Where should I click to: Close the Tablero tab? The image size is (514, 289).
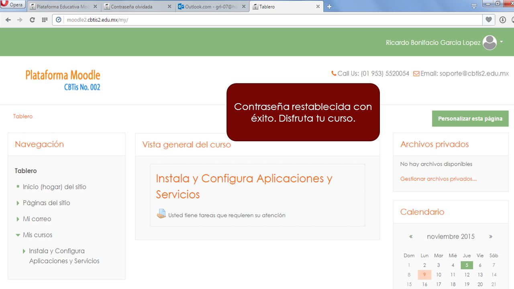click(x=318, y=6)
